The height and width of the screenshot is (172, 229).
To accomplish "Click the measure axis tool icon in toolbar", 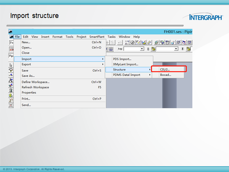I will click(144, 42).
